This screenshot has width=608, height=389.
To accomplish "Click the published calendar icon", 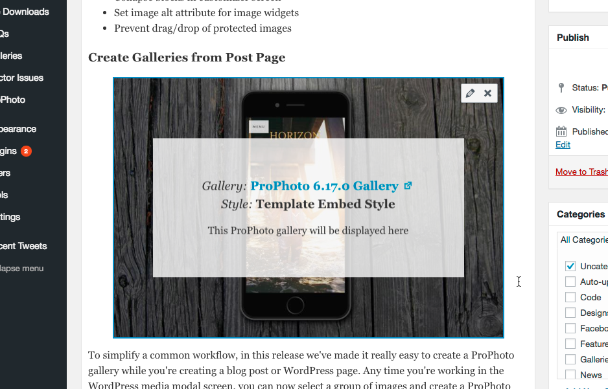I will 561,131.
